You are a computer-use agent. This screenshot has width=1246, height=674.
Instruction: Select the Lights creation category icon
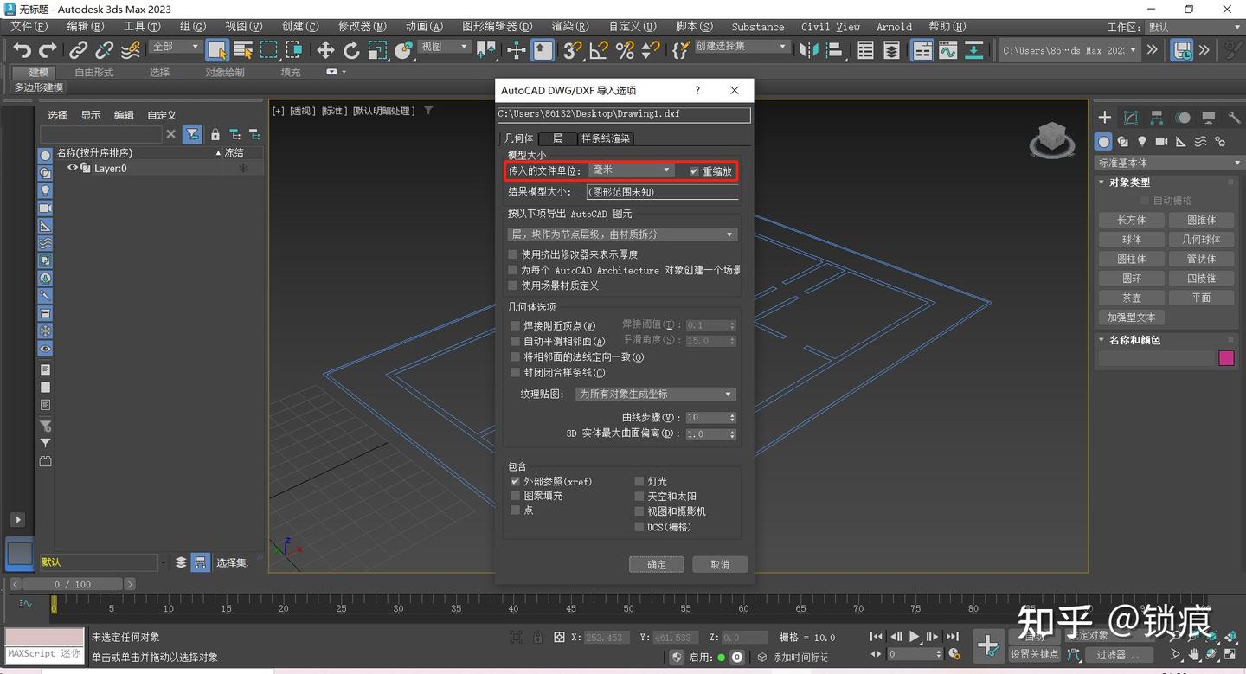(x=1142, y=141)
